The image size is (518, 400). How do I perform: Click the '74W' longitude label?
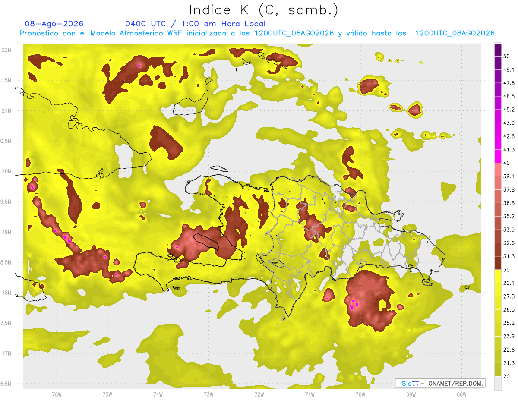point(158,394)
